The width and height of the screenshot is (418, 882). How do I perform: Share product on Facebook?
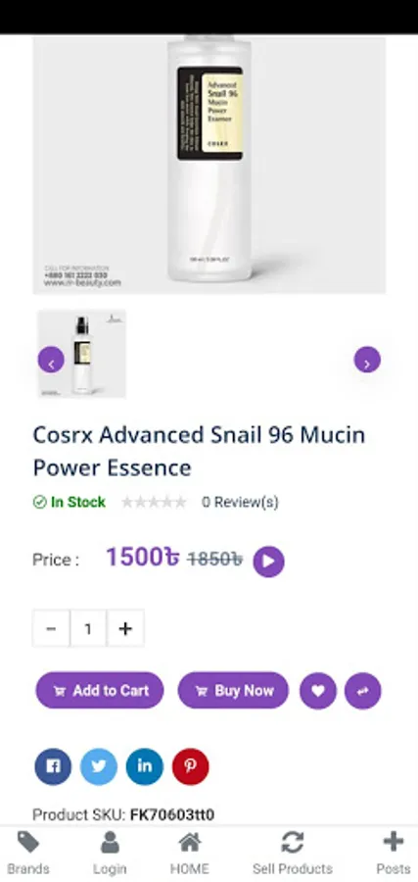coord(53,766)
